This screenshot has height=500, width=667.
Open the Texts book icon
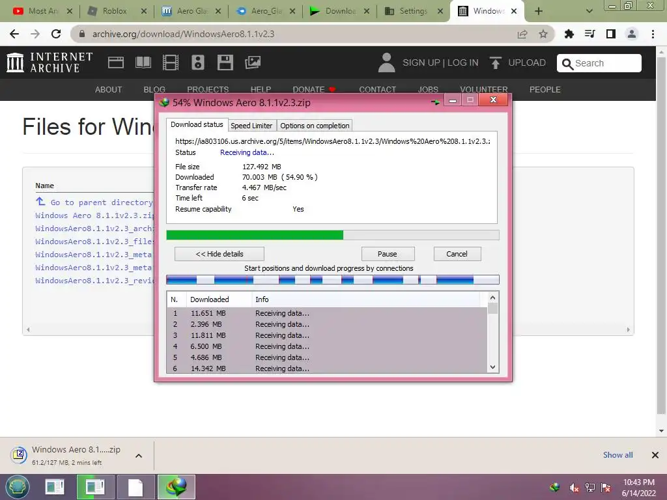click(143, 62)
